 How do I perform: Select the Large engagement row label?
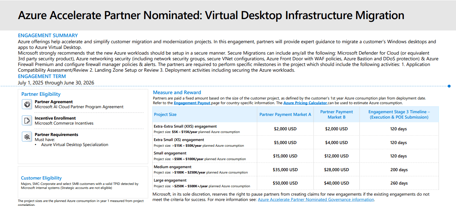(170, 181)
